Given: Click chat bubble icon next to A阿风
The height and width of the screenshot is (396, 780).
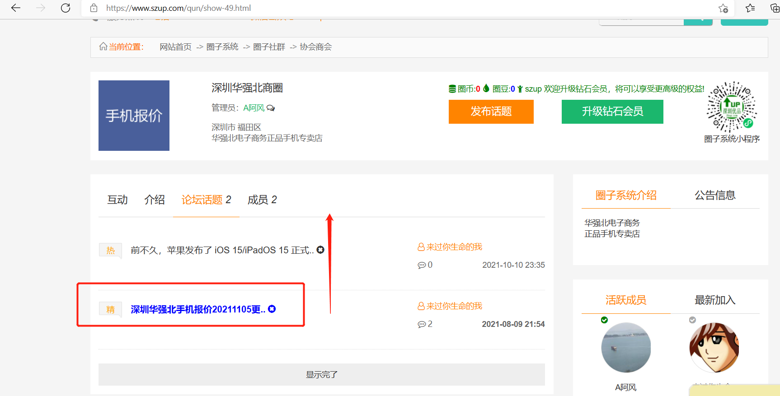Looking at the screenshot, I should tap(271, 108).
